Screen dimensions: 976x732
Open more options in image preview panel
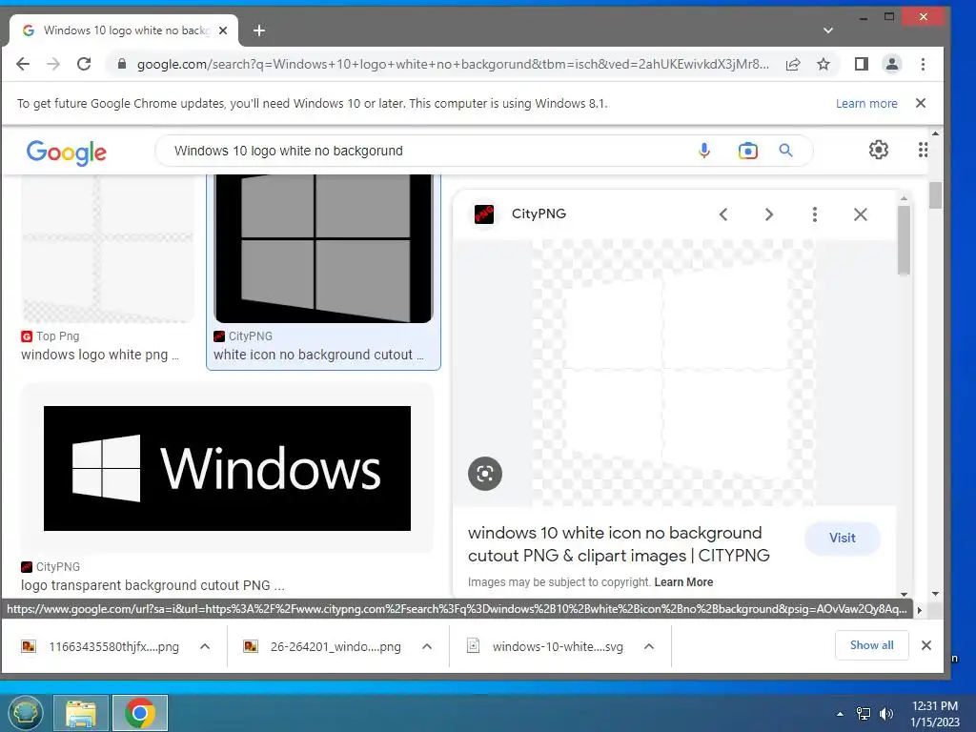pyautogui.click(x=815, y=214)
